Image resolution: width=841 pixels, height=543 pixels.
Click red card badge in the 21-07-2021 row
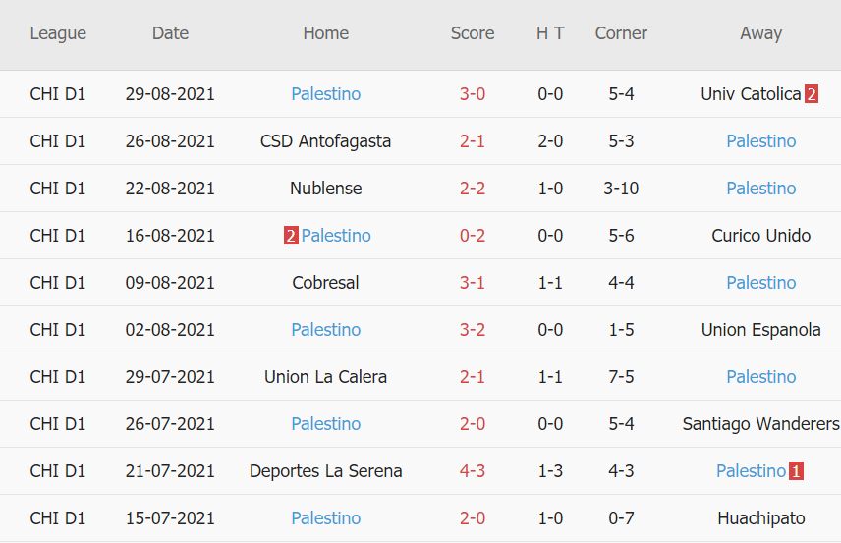(x=796, y=471)
